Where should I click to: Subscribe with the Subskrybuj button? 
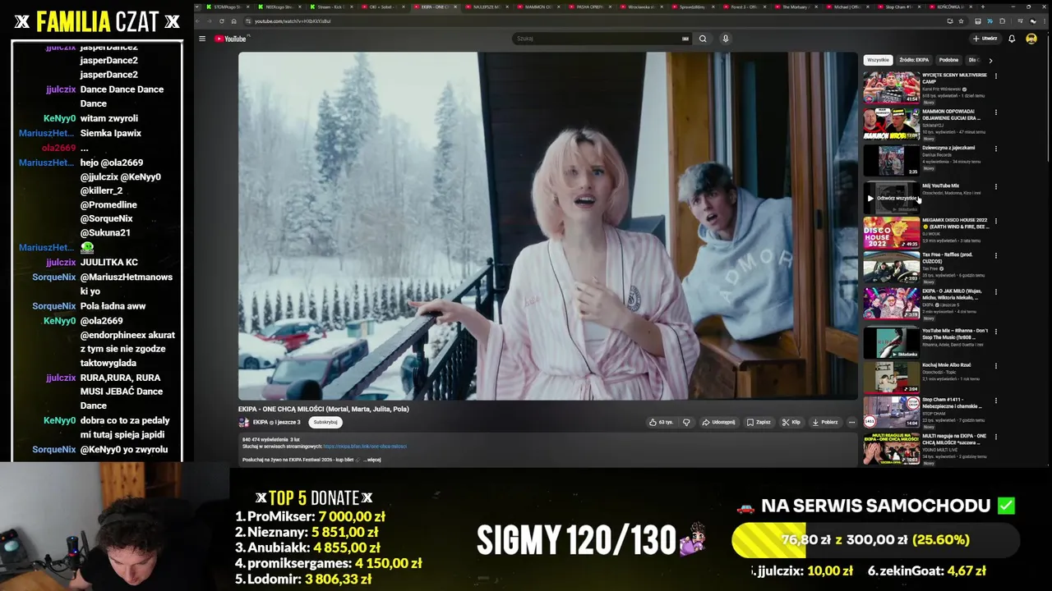click(x=325, y=422)
